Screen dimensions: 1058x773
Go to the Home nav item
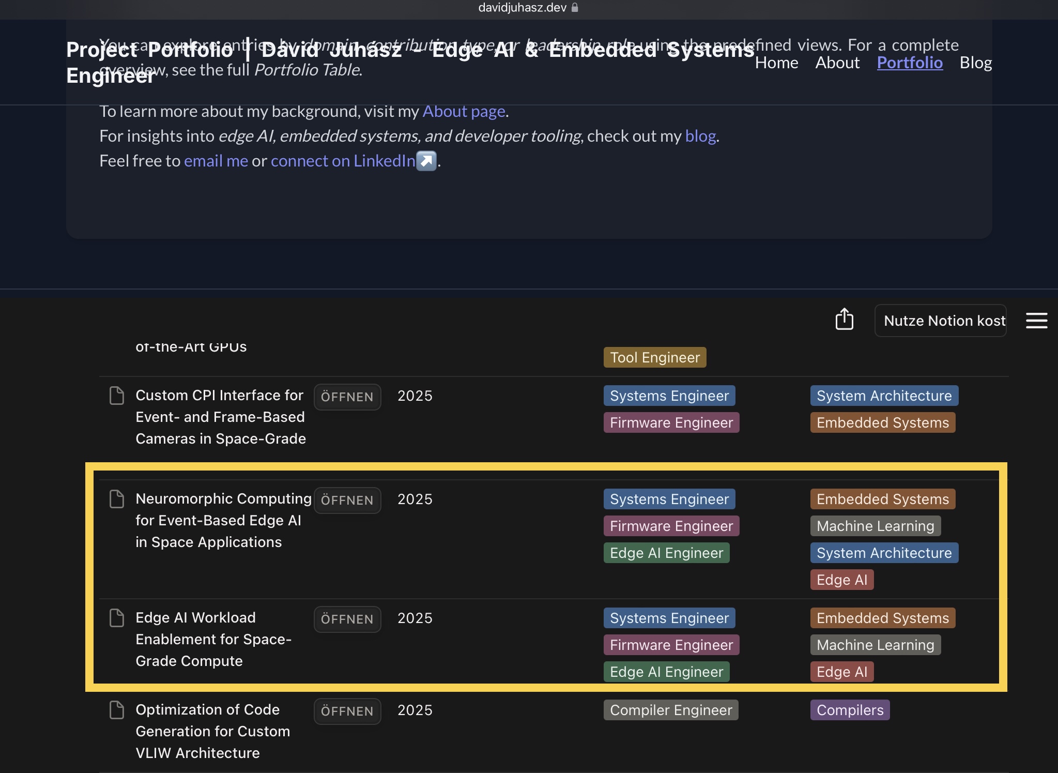[776, 63]
